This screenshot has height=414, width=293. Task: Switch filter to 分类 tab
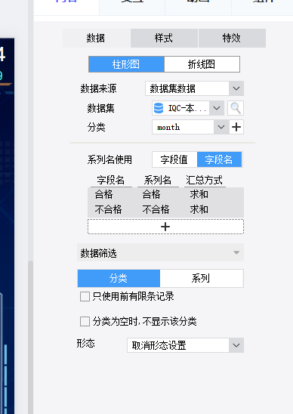[119, 278]
